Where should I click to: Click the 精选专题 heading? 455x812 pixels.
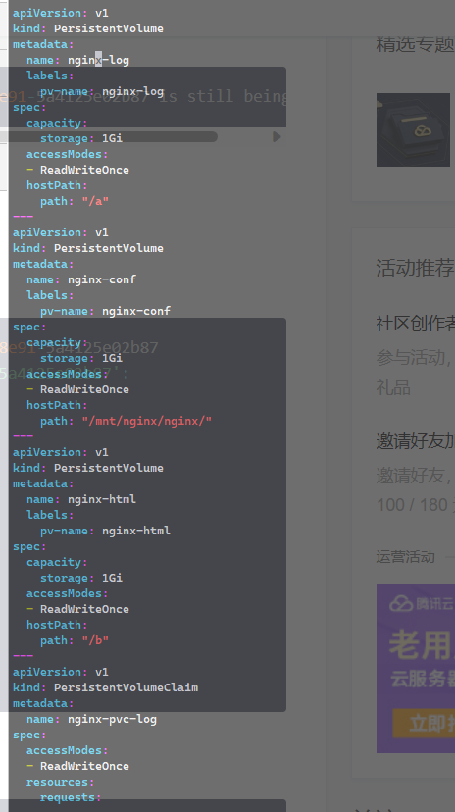click(x=415, y=44)
